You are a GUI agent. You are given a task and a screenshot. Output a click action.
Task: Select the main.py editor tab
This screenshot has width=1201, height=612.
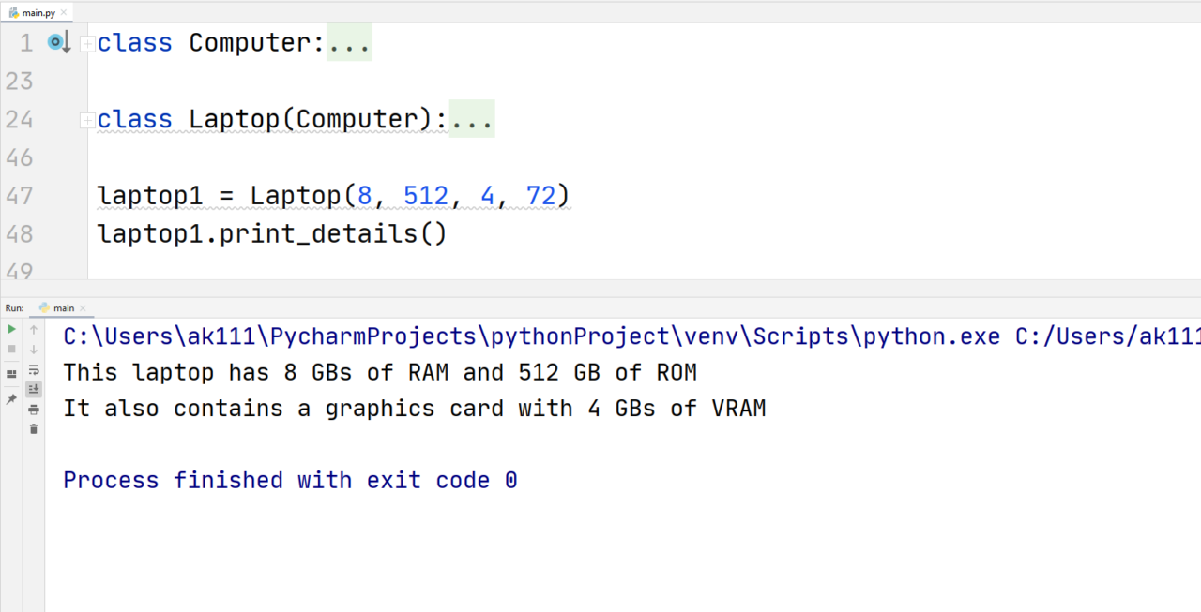[x=34, y=12]
